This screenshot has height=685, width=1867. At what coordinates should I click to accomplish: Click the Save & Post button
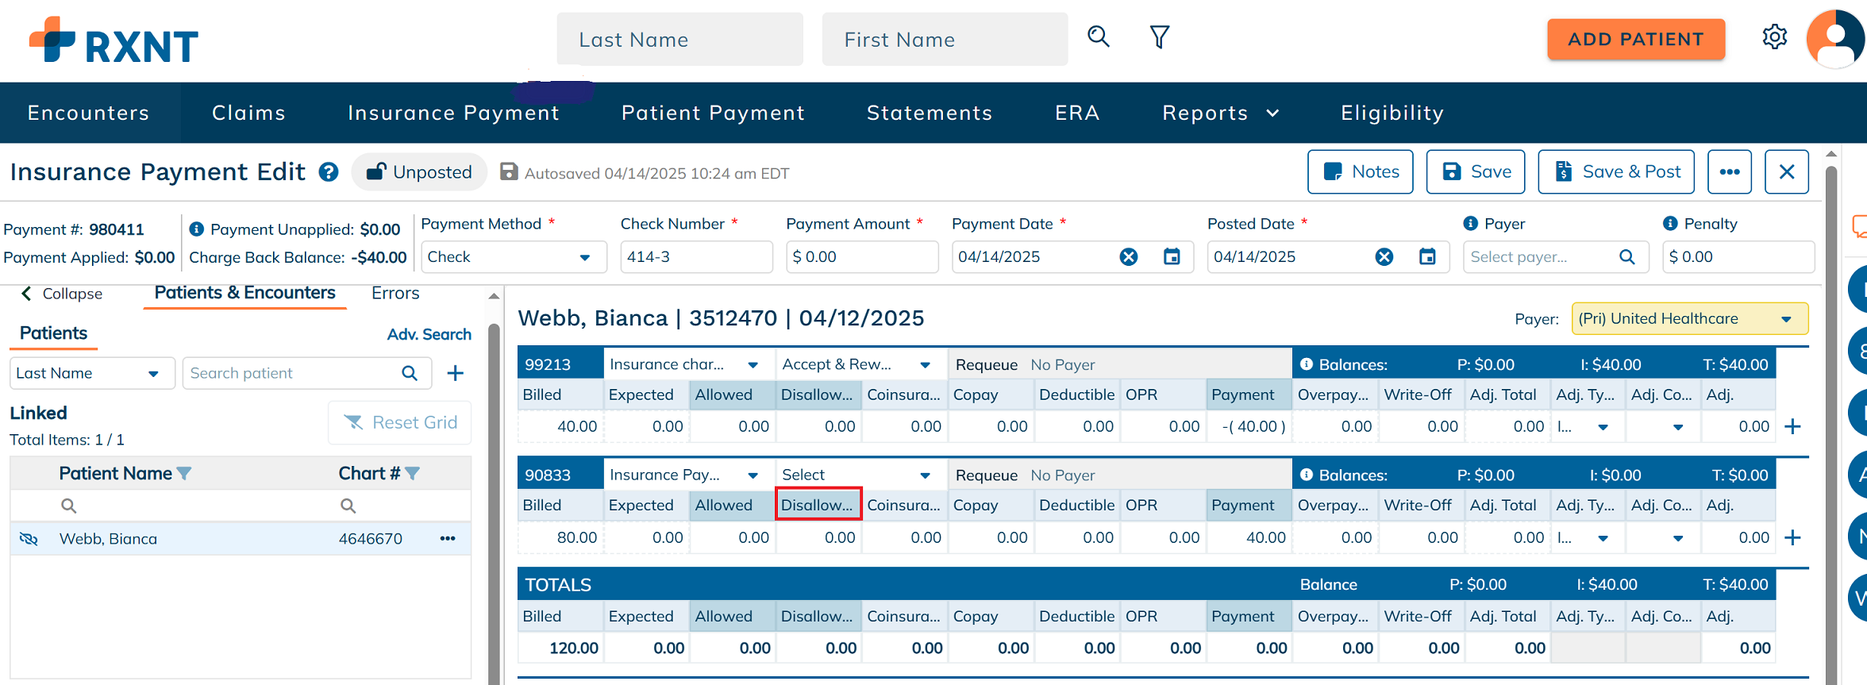click(x=1616, y=171)
